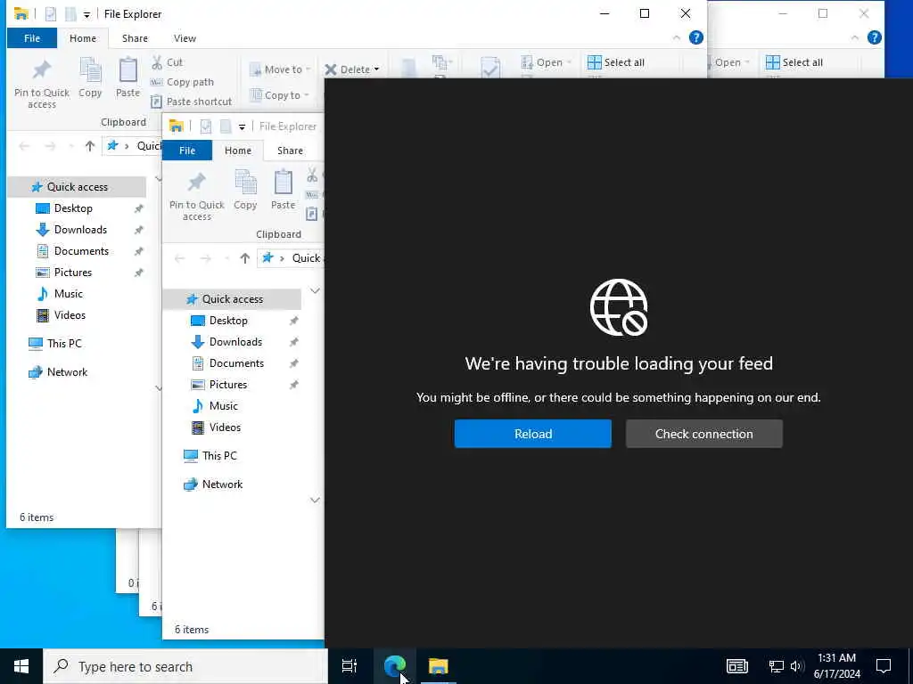The image size is (913, 684).
Task: Open Downloads in back window navigation pane
Action: pyautogui.click(x=80, y=230)
